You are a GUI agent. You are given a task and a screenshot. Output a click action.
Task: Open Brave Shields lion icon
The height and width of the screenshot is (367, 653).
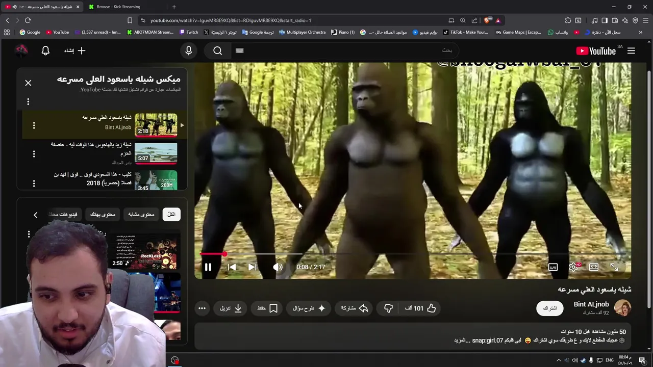(x=487, y=20)
